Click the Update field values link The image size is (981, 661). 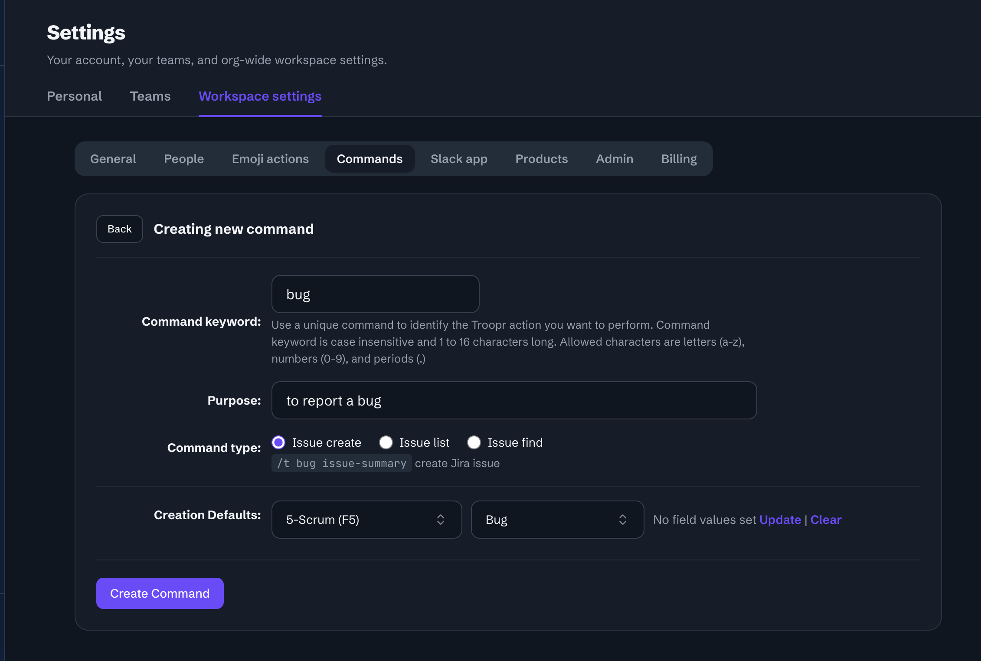click(780, 520)
